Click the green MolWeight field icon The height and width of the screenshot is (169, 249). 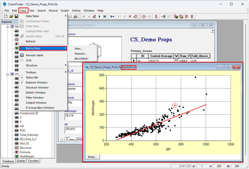coord(17,157)
